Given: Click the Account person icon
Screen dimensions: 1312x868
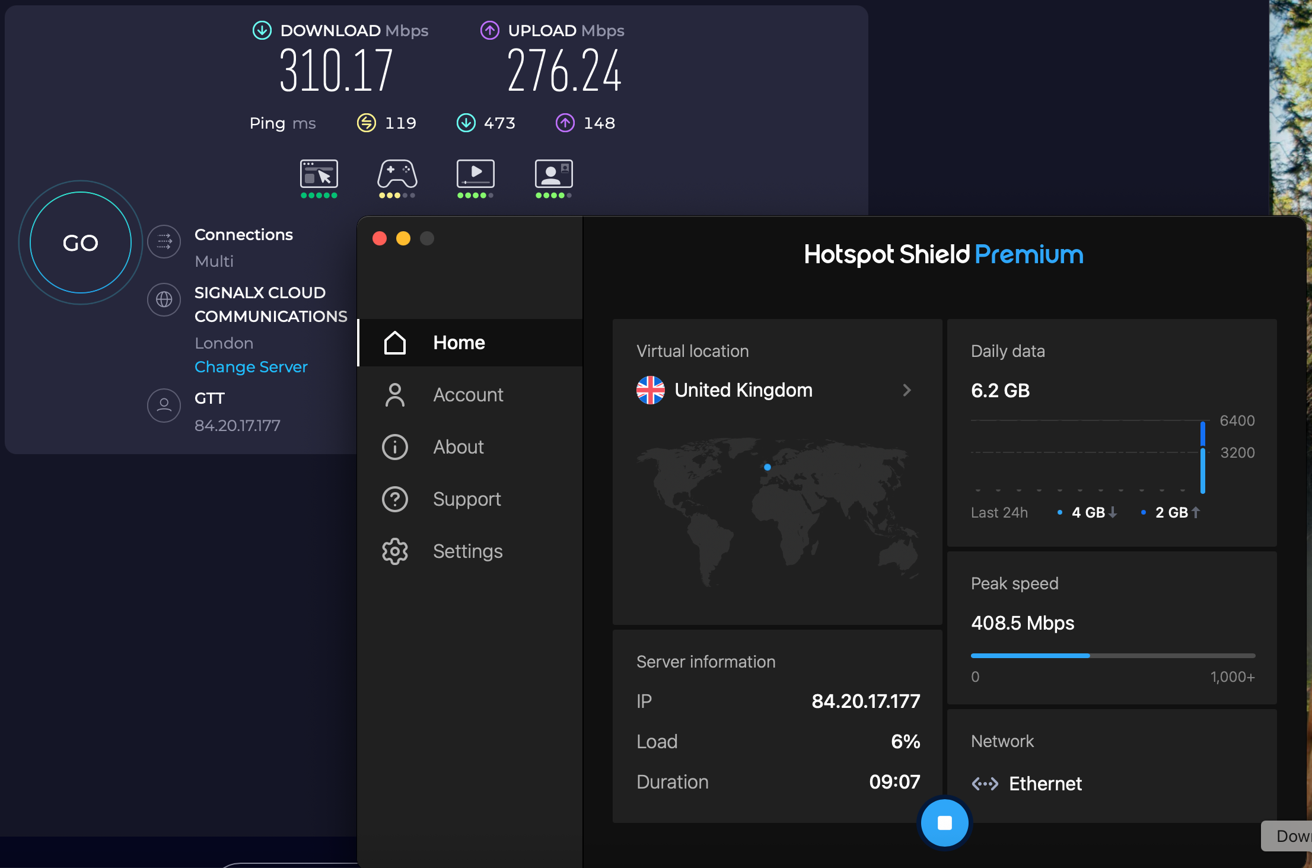Looking at the screenshot, I should (x=395, y=395).
